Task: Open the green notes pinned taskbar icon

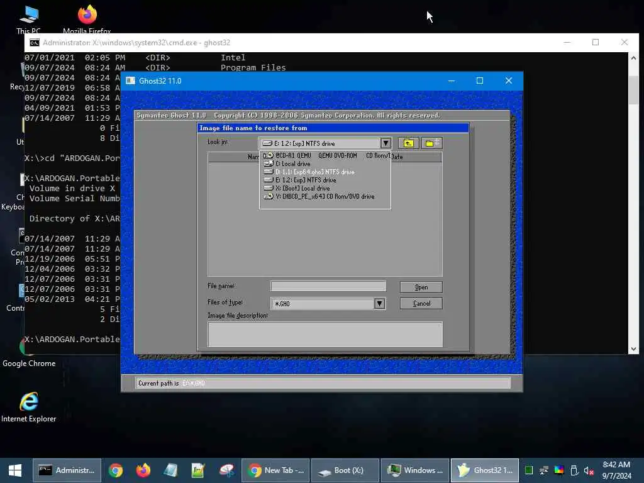Action: (198, 470)
